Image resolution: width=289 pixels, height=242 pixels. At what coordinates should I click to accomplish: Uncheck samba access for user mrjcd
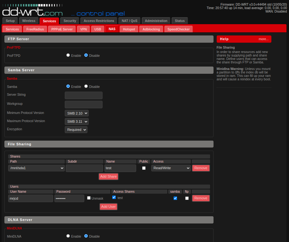[x=175, y=198]
